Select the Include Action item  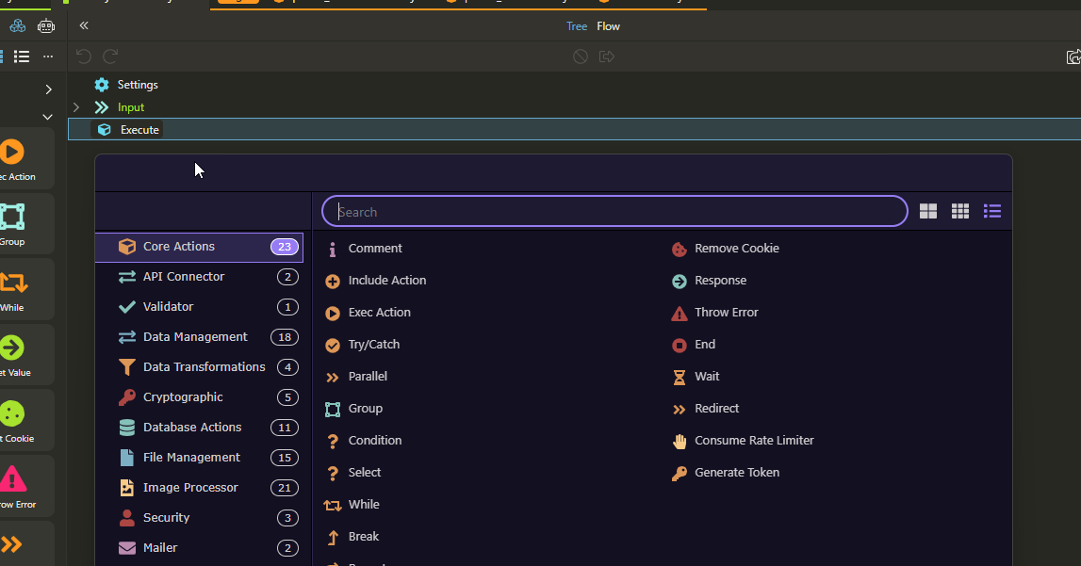[386, 281]
